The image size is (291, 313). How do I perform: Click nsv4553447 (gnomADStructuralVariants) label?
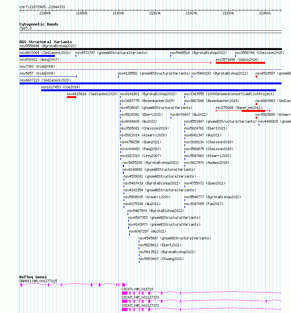(x=221, y=121)
